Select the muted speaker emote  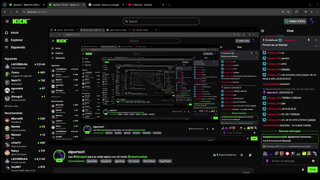coord(293,153)
